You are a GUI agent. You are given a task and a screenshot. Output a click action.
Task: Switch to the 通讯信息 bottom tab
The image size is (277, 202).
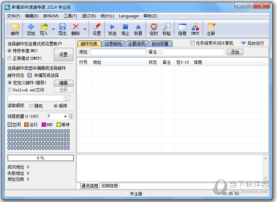[x=90, y=186]
